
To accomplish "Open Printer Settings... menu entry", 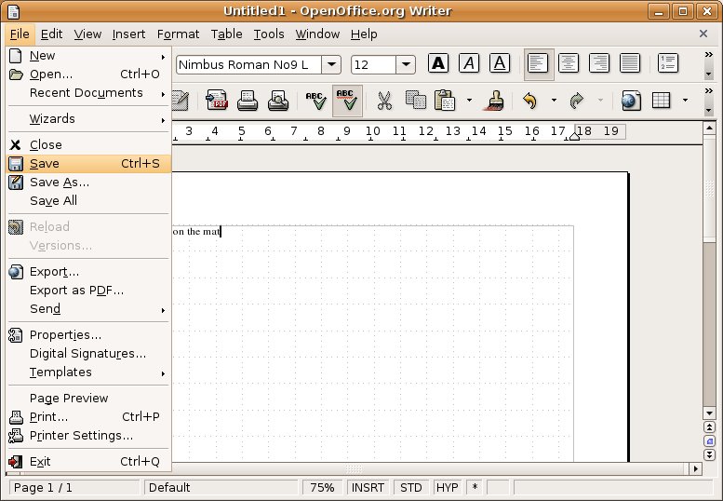I will tap(89, 436).
